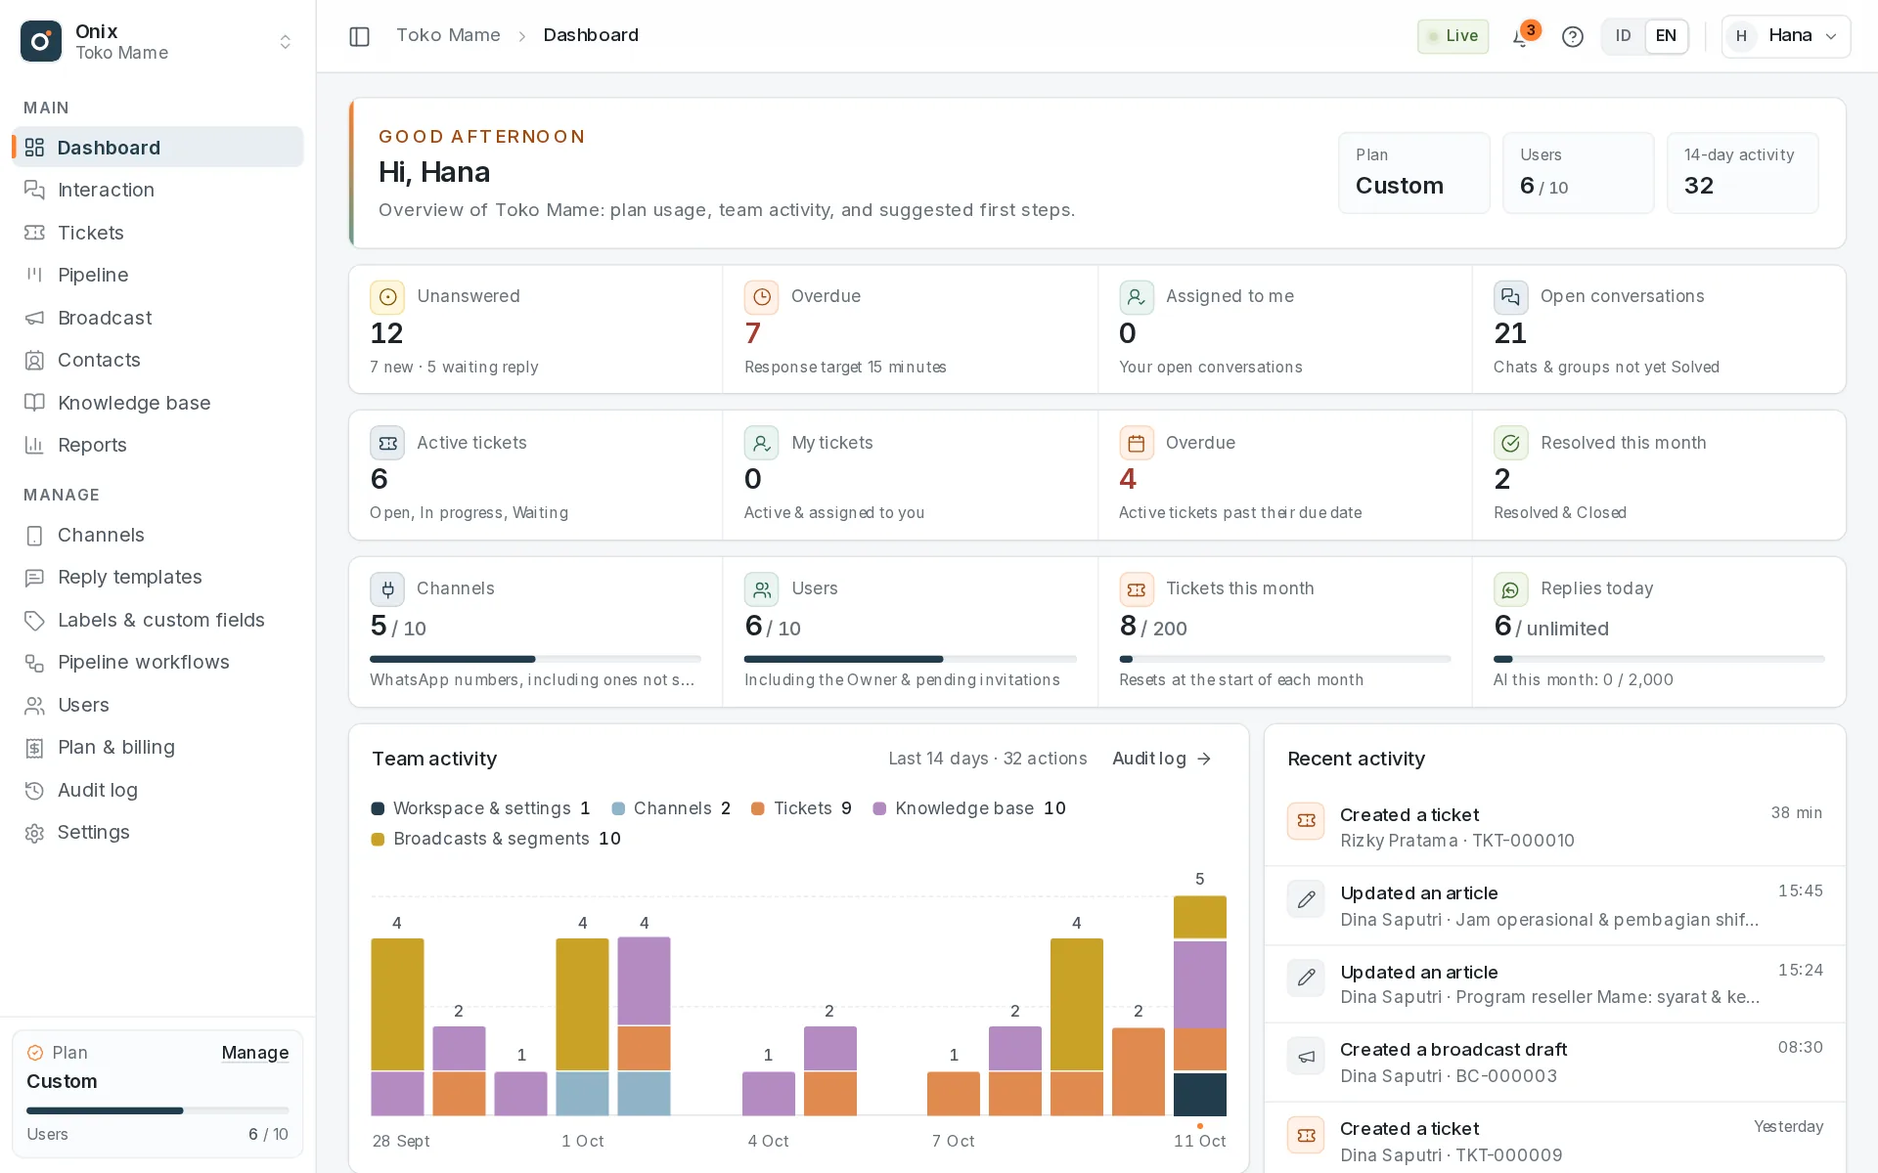Open the Audit log link in Team activity
This screenshot has height=1173, width=1878.
(x=1162, y=759)
